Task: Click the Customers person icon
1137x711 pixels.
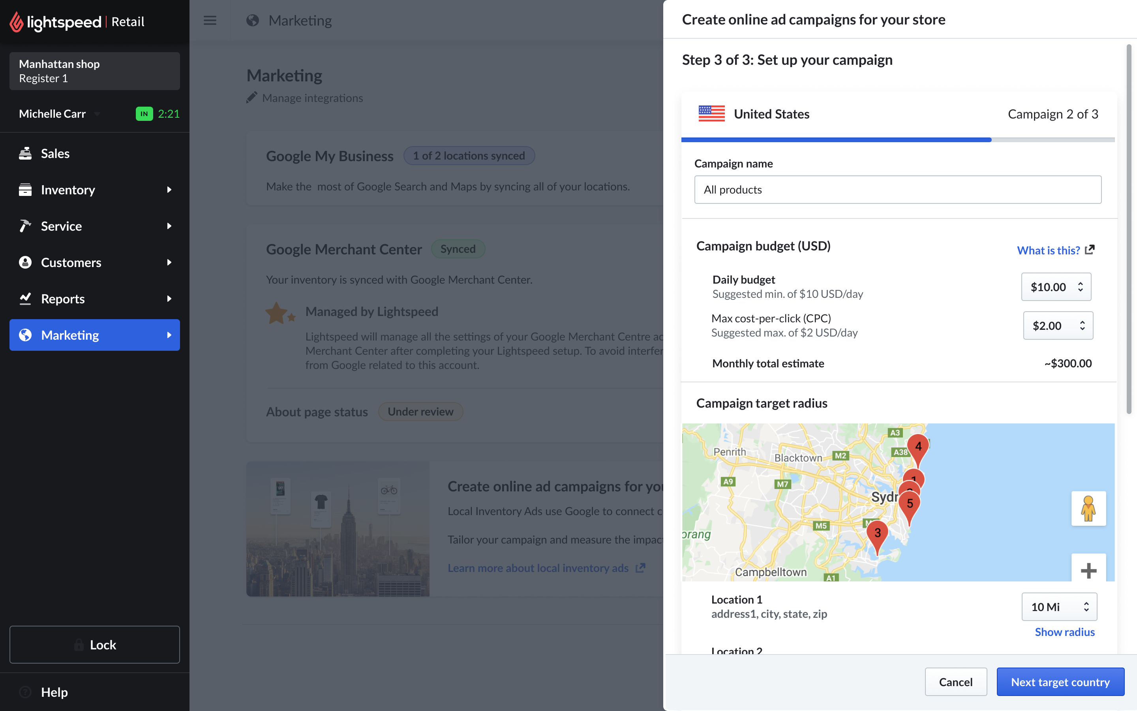Action: point(25,262)
